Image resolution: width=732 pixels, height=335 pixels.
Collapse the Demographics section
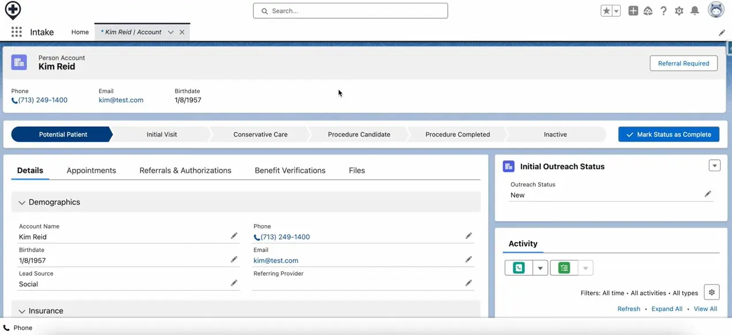(x=22, y=203)
